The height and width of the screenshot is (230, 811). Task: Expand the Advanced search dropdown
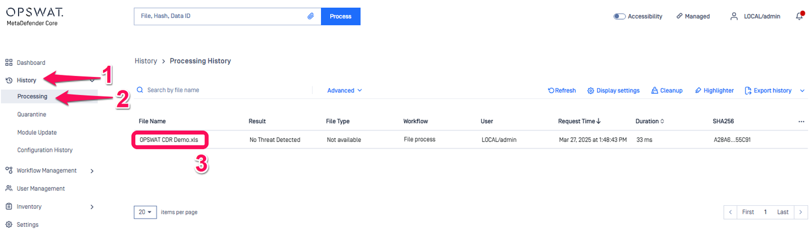(345, 90)
